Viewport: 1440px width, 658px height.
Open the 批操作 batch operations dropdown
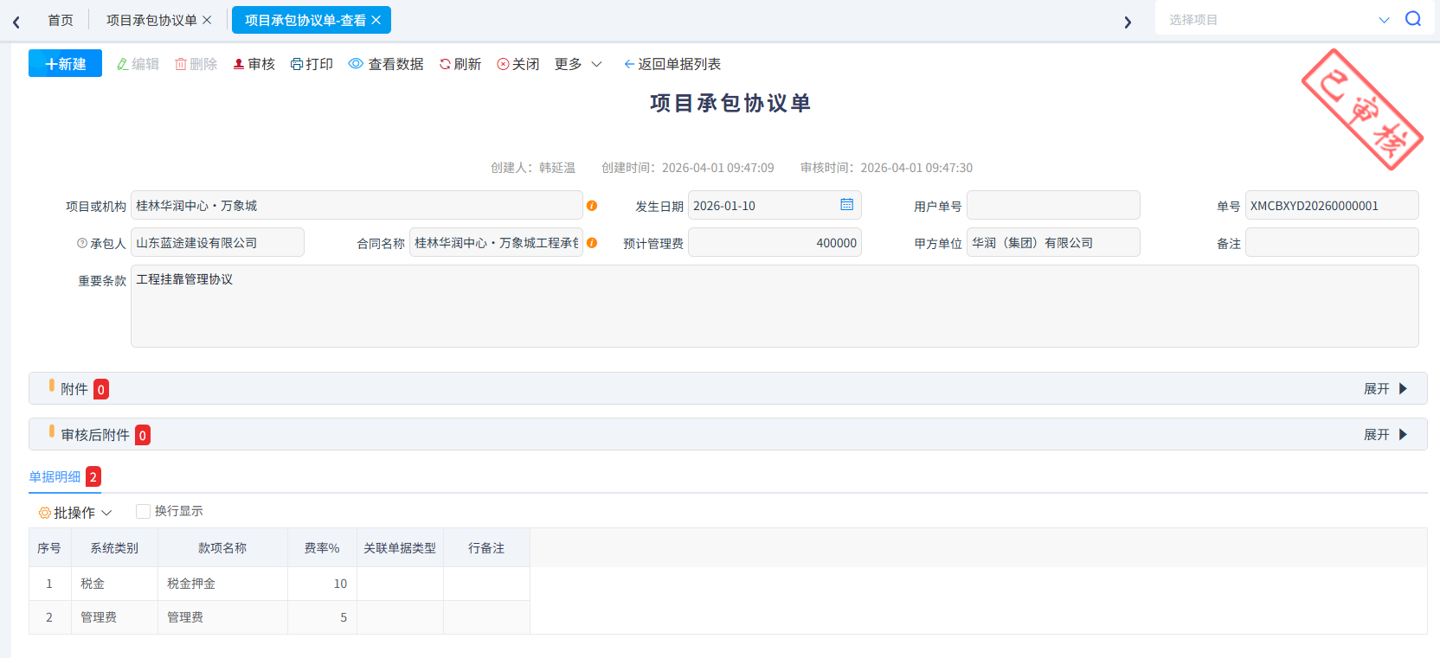75,513
